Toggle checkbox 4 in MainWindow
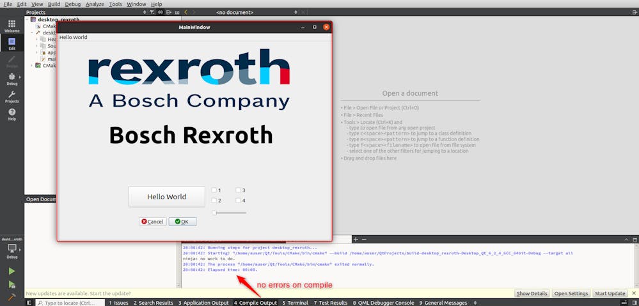This screenshot has height=306, width=639. pos(238,200)
